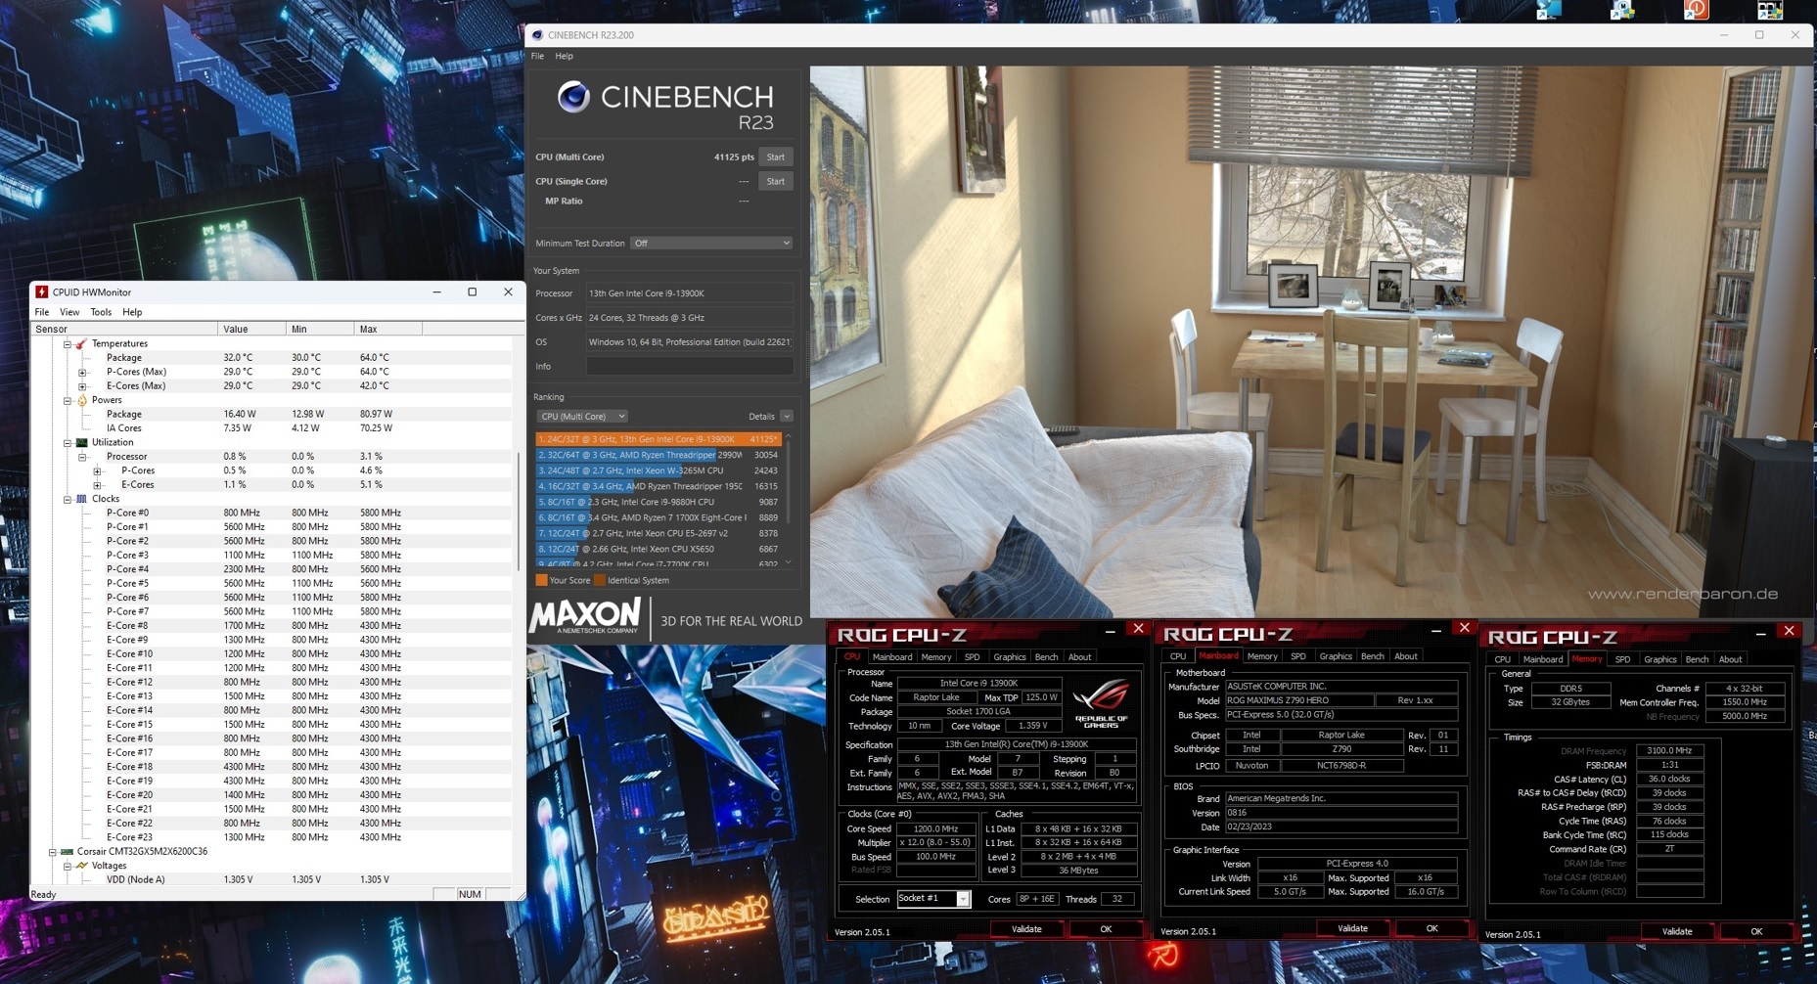This screenshot has width=1817, height=984.
Task: Open the SPD tab in the Motherboard CPU-Z window
Action: (1297, 656)
